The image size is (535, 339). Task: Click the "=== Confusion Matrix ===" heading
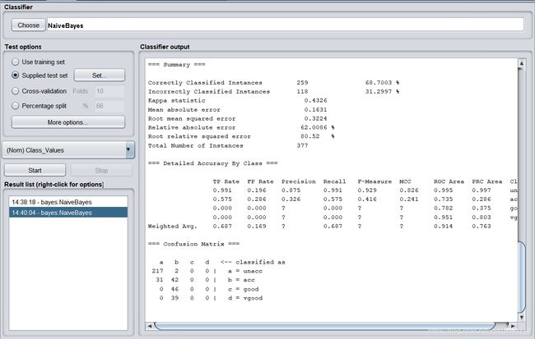pyautogui.click(x=193, y=244)
